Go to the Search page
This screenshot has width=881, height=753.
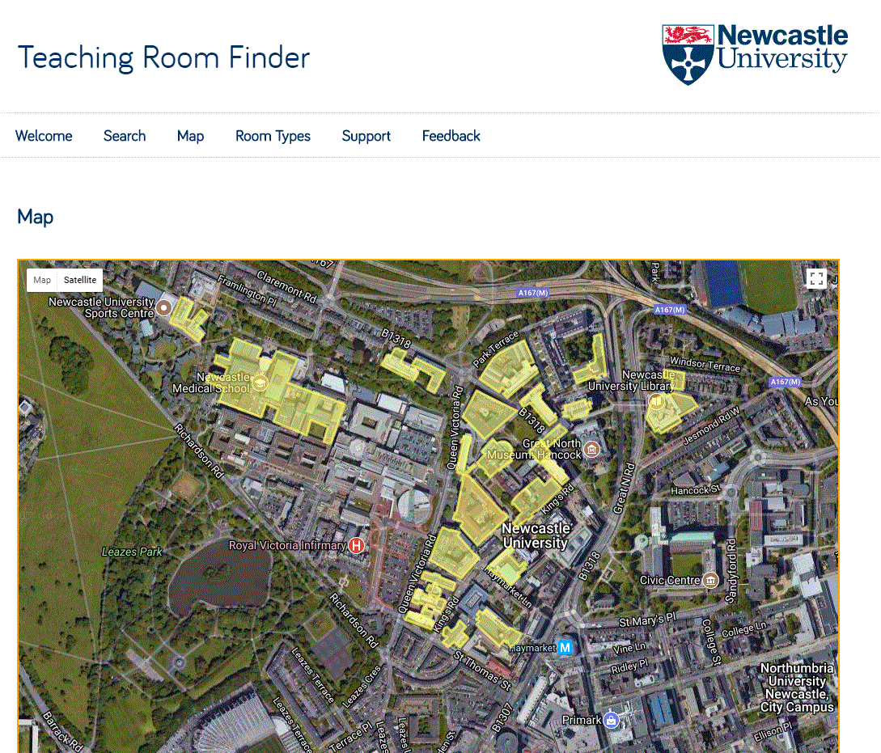pyautogui.click(x=125, y=136)
